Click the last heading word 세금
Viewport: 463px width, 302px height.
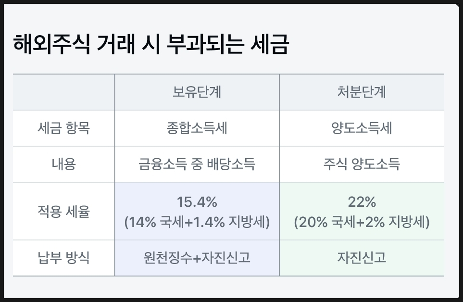269,44
